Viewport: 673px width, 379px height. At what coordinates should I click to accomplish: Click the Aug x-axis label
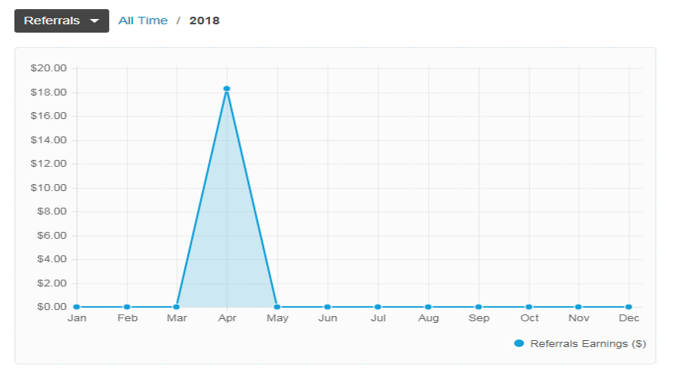coord(428,318)
